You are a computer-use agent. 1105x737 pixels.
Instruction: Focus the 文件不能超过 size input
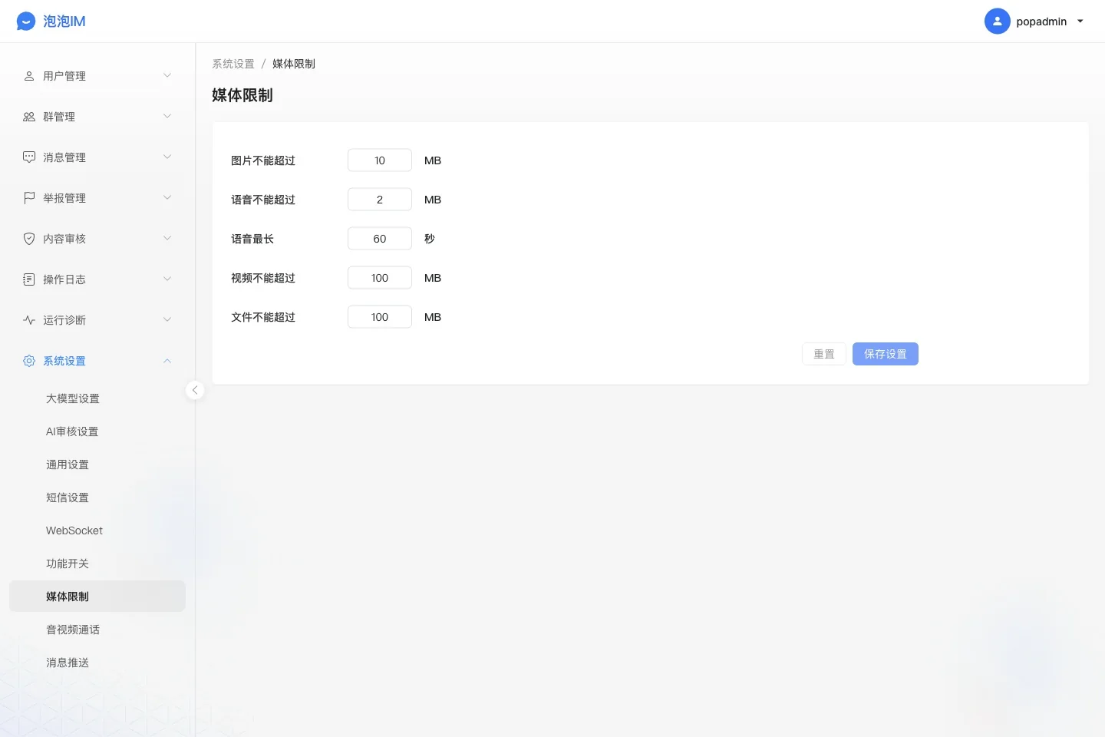pos(380,317)
